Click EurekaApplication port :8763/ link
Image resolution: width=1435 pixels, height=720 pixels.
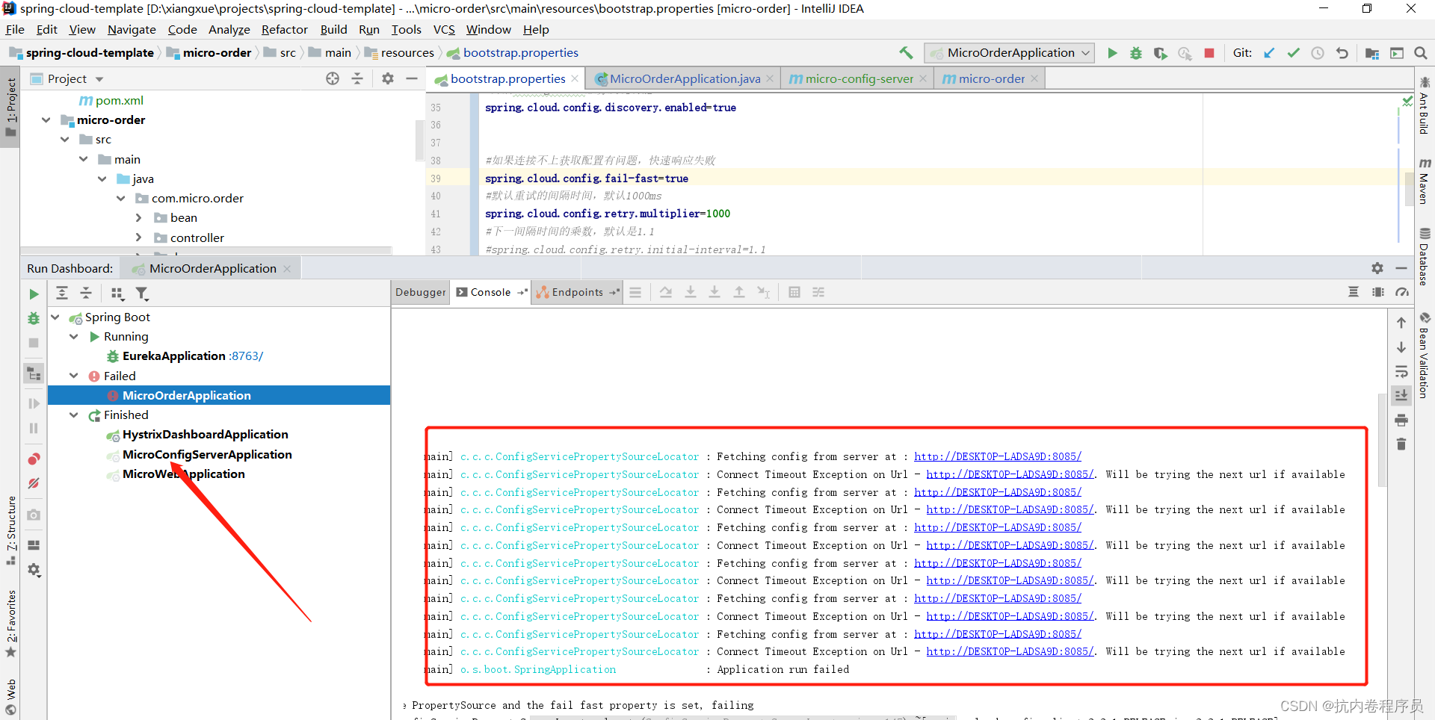(246, 356)
